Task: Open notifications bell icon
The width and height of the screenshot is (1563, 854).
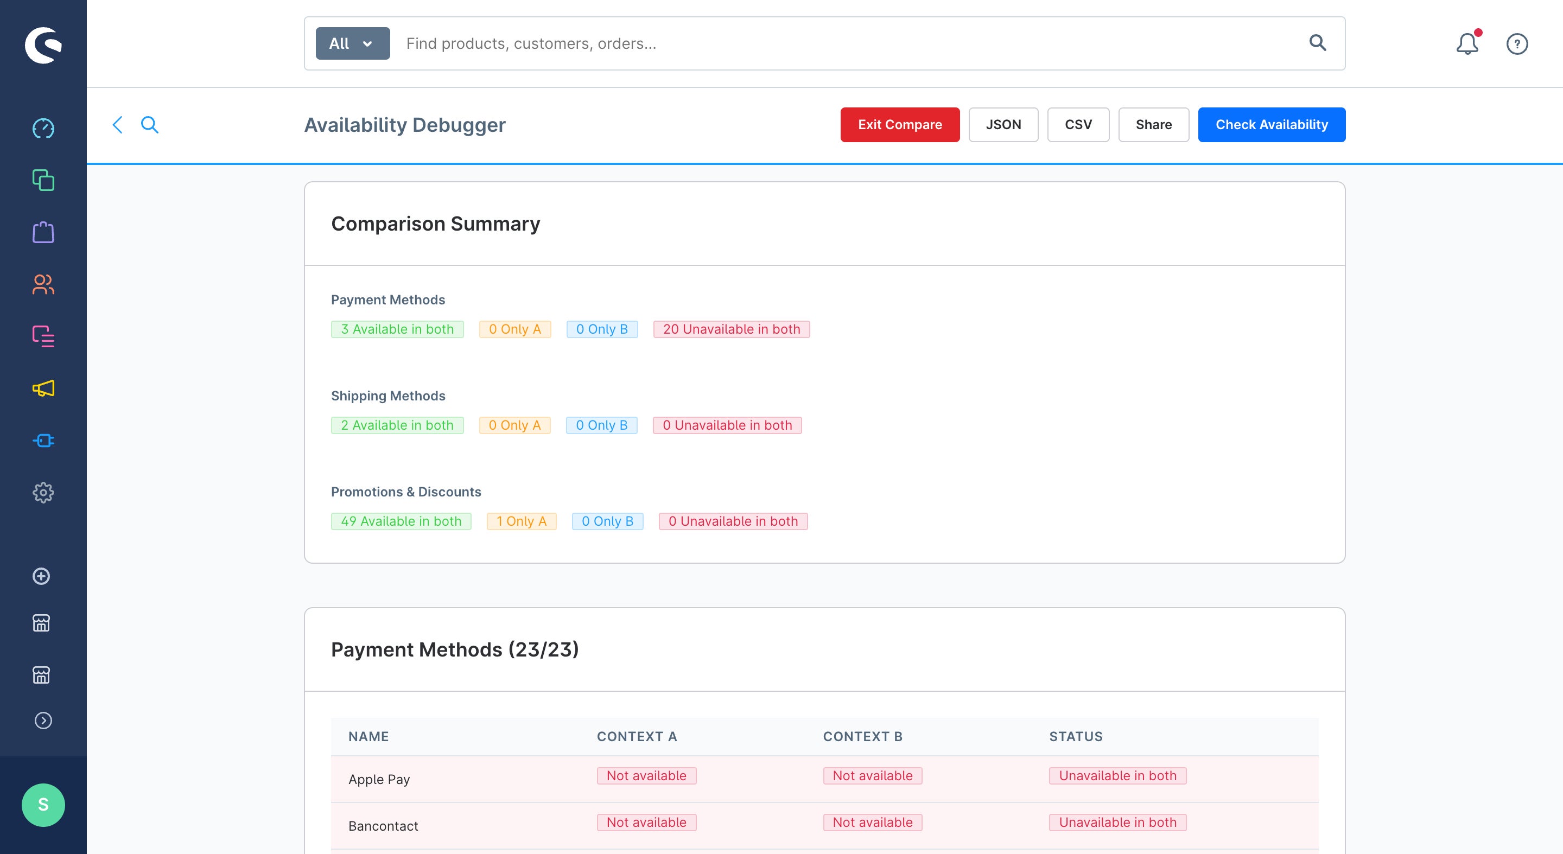Action: tap(1467, 43)
